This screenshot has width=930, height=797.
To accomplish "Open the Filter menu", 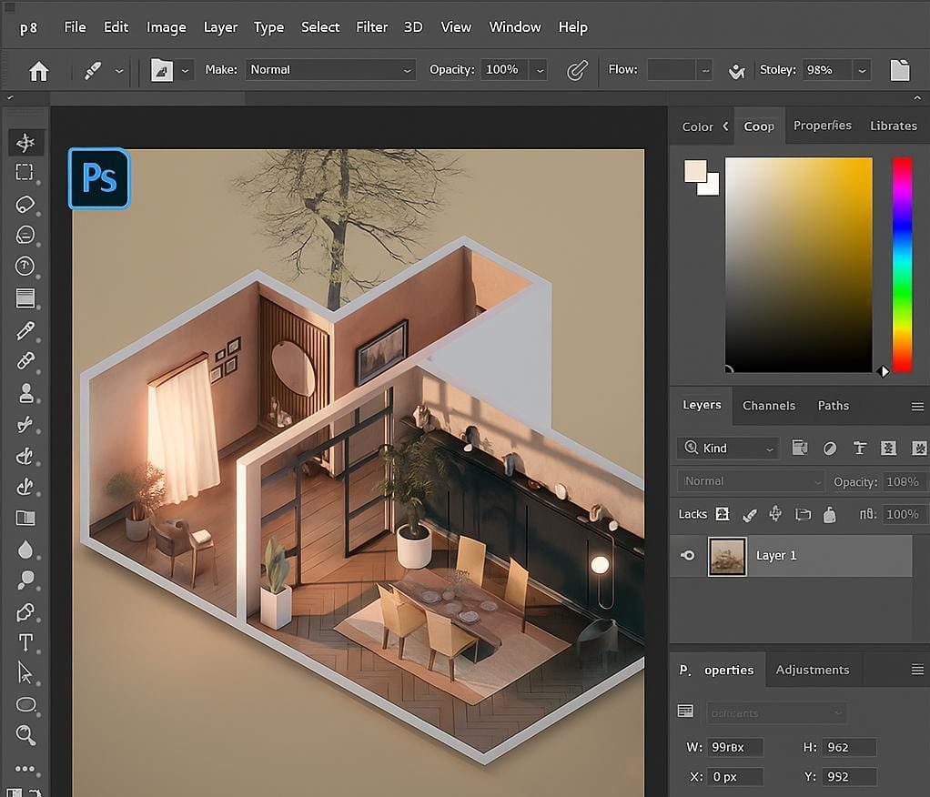I will pyautogui.click(x=371, y=27).
